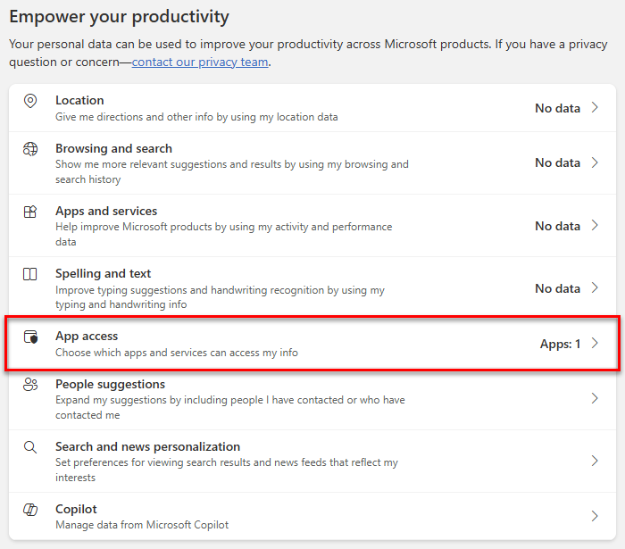
Task: Open the contact our privacy team link
Action: (x=200, y=62)
